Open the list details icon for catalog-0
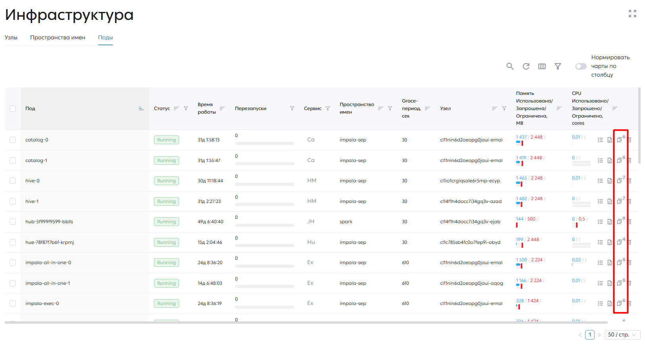The height and width of the screenshot is (344, 645). click(x=600, y=140)
